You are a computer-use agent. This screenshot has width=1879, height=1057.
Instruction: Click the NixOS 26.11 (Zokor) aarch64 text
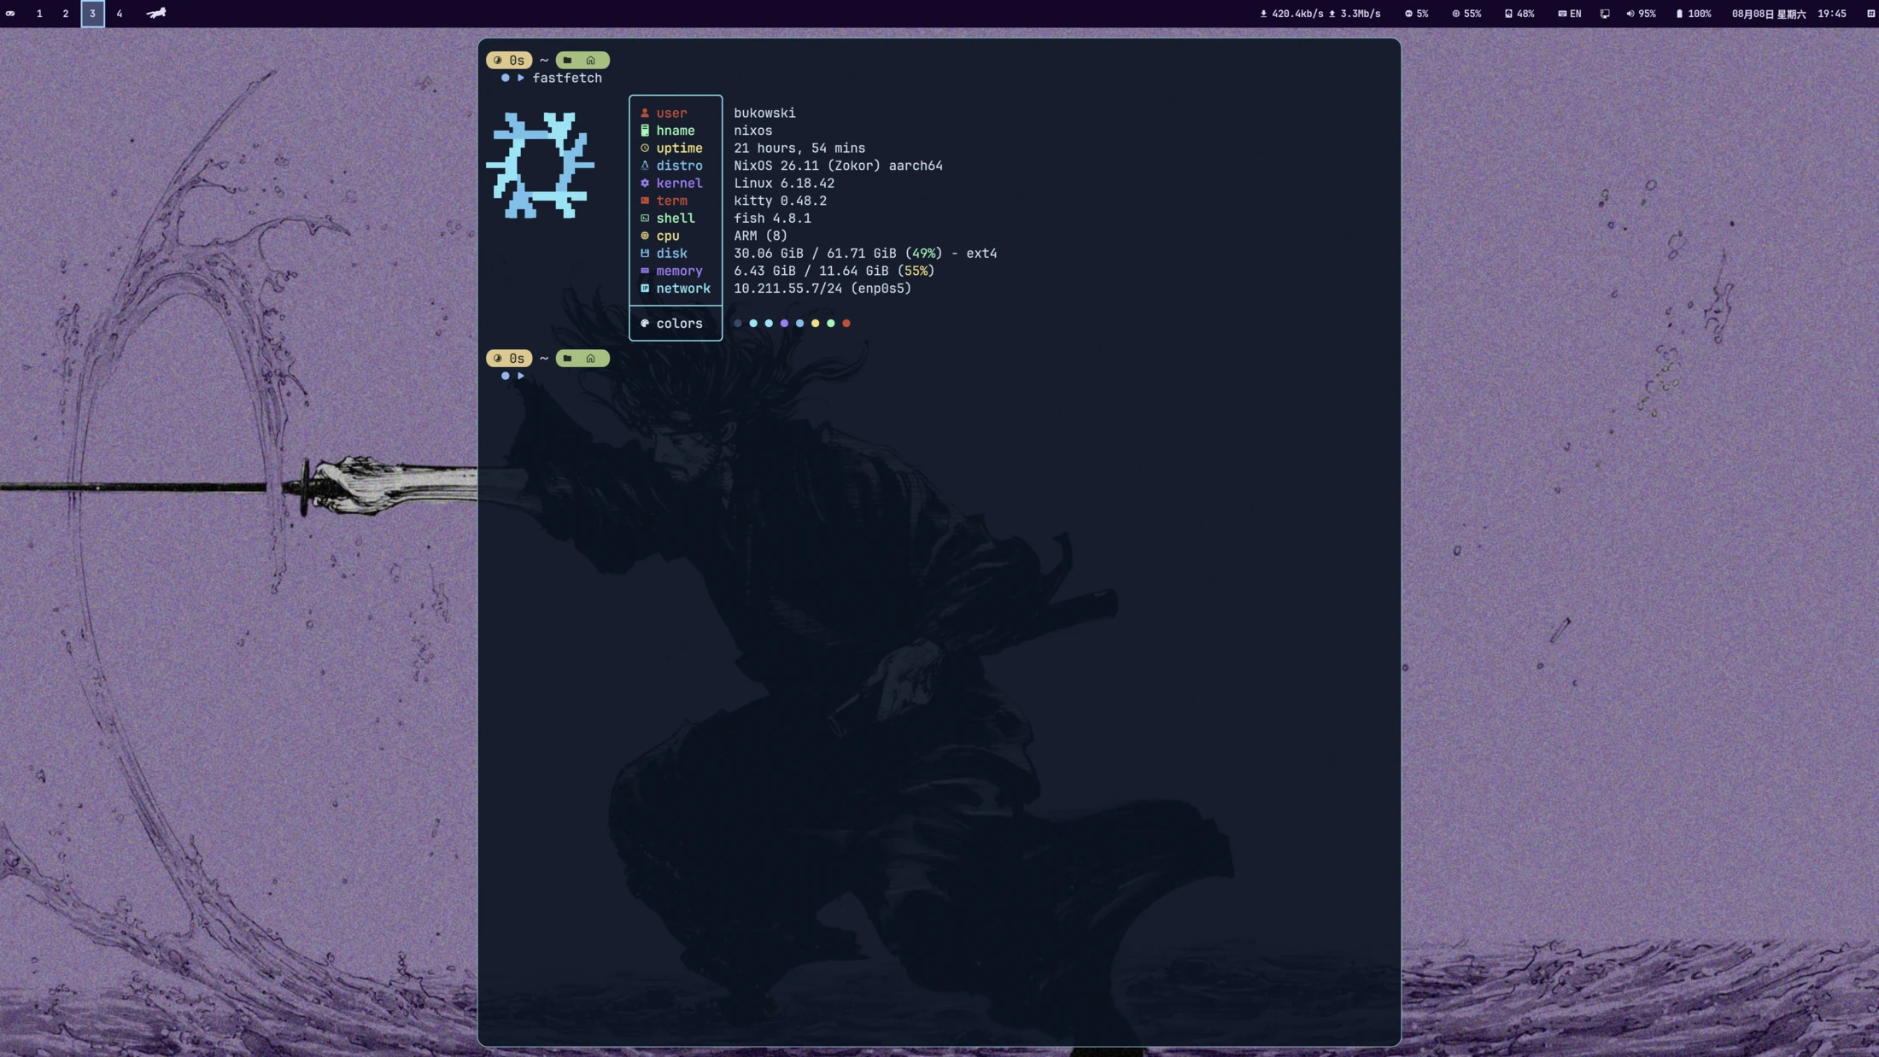point(838,166)
